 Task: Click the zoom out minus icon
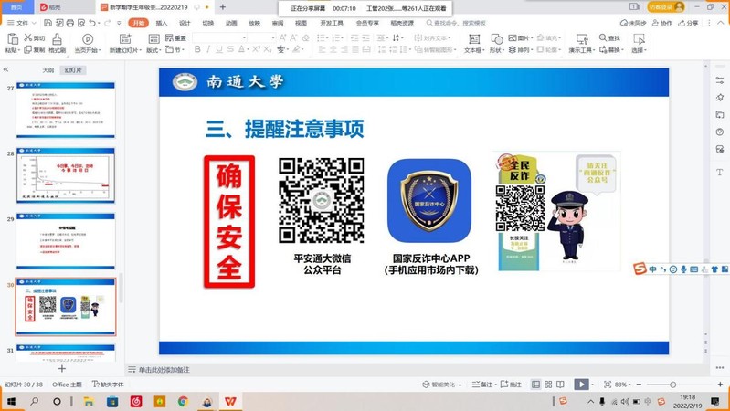click(x=639, y=385)
